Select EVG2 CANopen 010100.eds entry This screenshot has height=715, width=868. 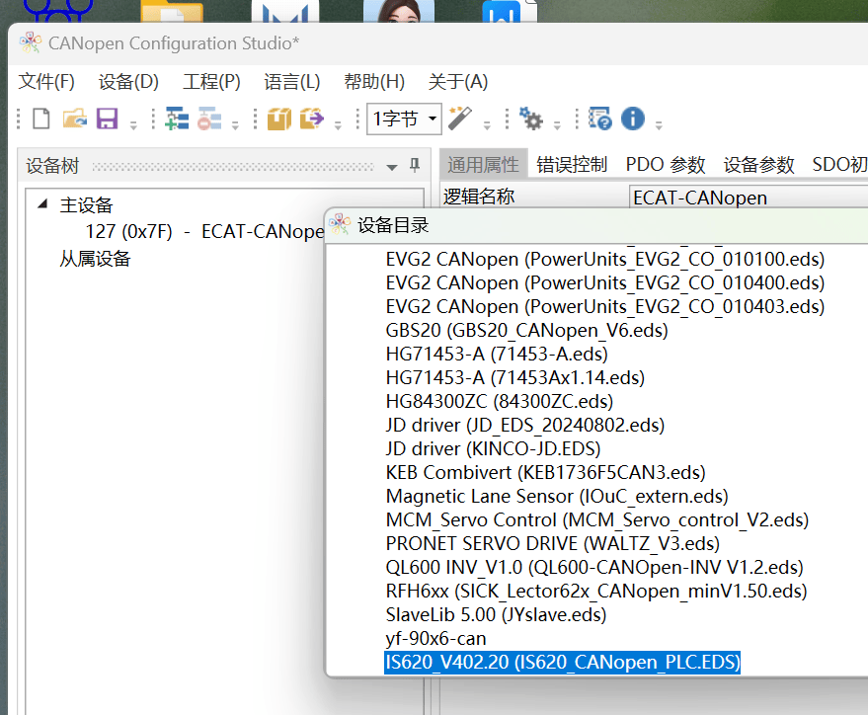tap(605, 259)
